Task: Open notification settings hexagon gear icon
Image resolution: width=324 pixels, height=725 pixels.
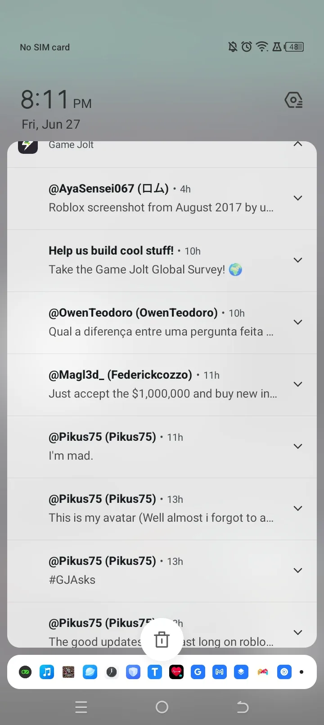Action: tap(293, 100)
